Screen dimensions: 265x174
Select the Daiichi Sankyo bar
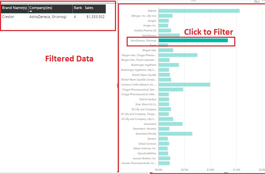pos(164,99)
